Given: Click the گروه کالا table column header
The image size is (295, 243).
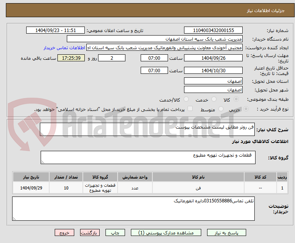Looking at the screenshot, I should pos(100,177).
